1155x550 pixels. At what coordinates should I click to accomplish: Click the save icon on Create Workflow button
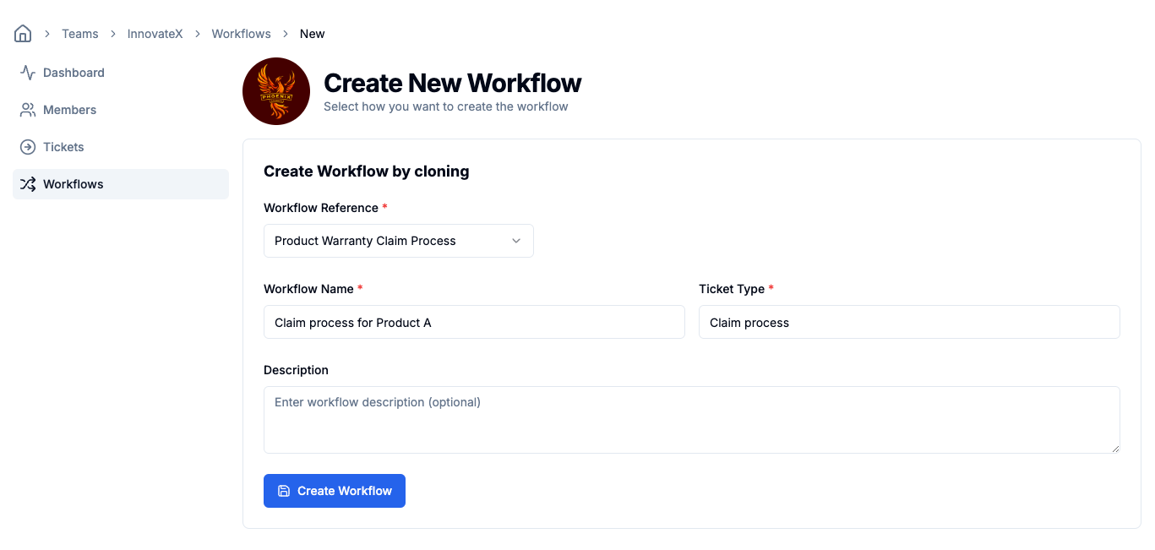coord(282,490)
